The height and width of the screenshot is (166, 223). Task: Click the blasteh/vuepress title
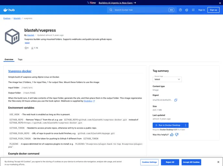40,30
